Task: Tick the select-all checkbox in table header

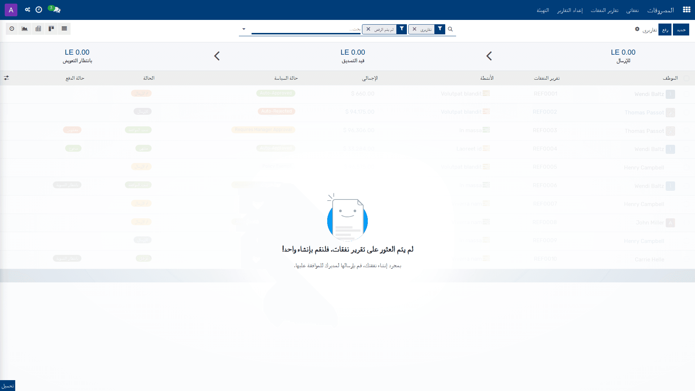Action: tap(686, 78)
